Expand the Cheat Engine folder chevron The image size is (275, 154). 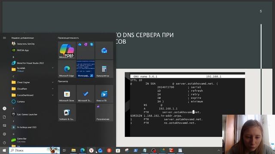point(53,82)
